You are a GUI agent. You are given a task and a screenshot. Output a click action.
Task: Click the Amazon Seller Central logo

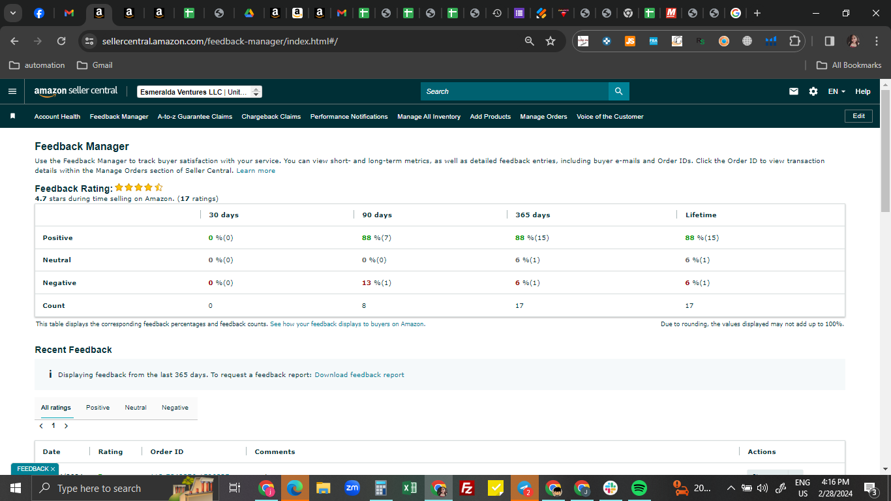[76, 92]
